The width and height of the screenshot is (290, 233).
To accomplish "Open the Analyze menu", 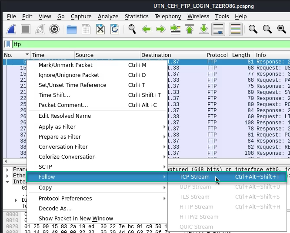I will click(108, 17).
